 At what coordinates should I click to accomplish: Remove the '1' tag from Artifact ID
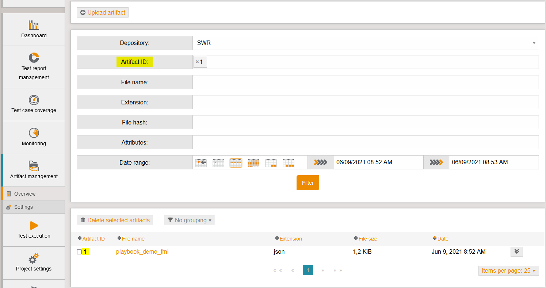click(x=197, y=62)
